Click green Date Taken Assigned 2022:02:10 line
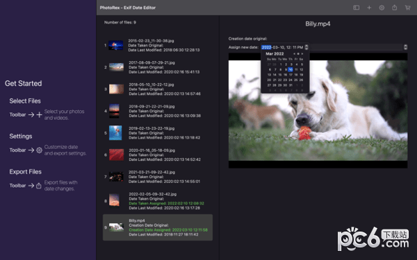This screenshot has width=417, height=260. 167,203
